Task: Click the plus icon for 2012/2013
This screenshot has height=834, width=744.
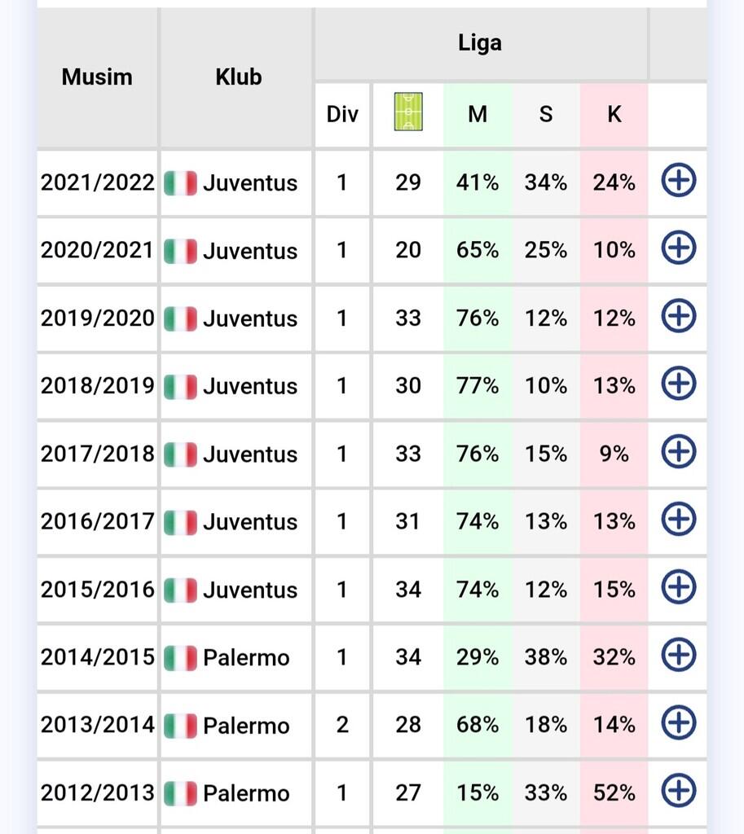Action: (x=678, y=790)
